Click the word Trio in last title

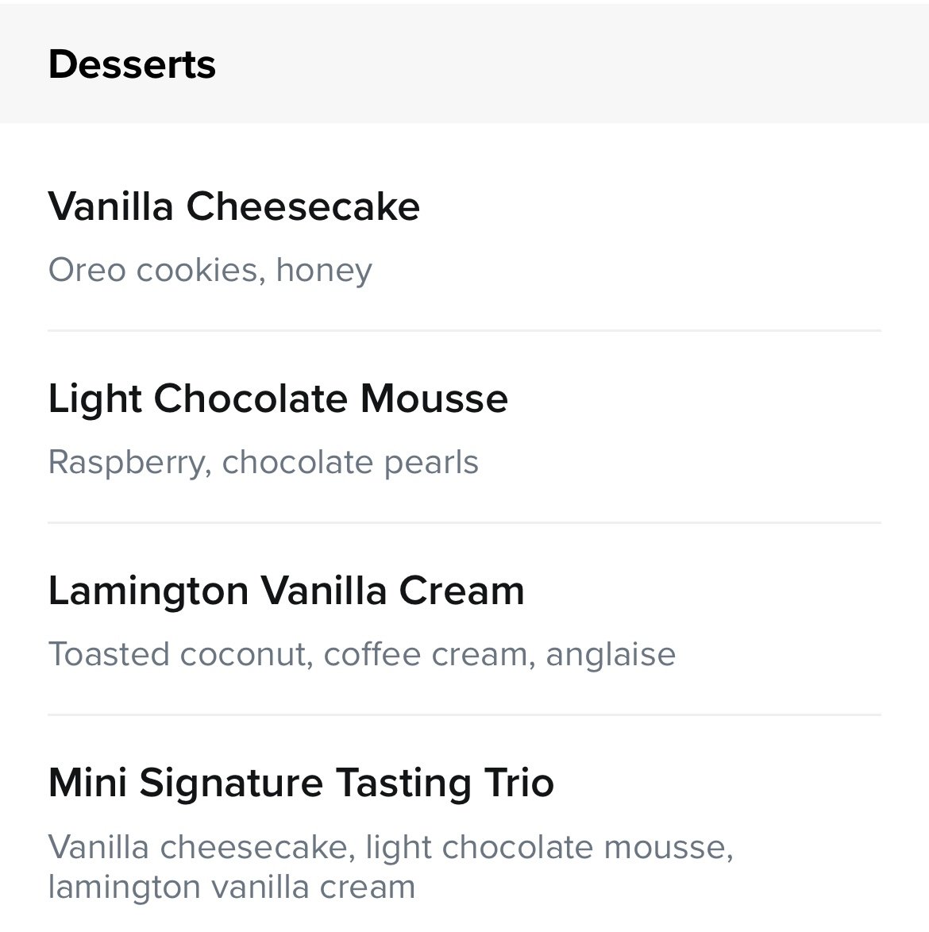518,783
